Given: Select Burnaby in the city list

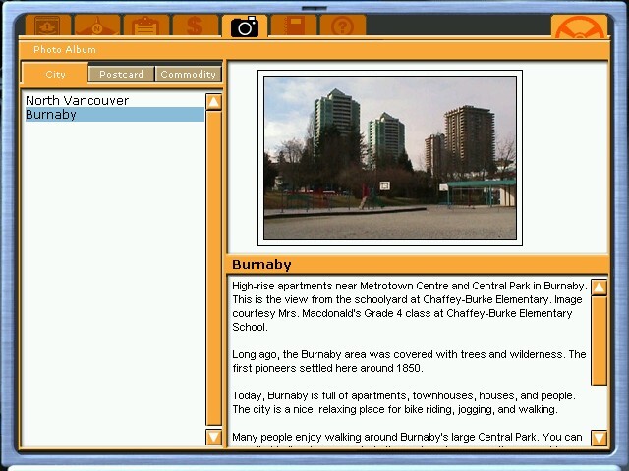Looking at the screenshot, I should [115, 115].
